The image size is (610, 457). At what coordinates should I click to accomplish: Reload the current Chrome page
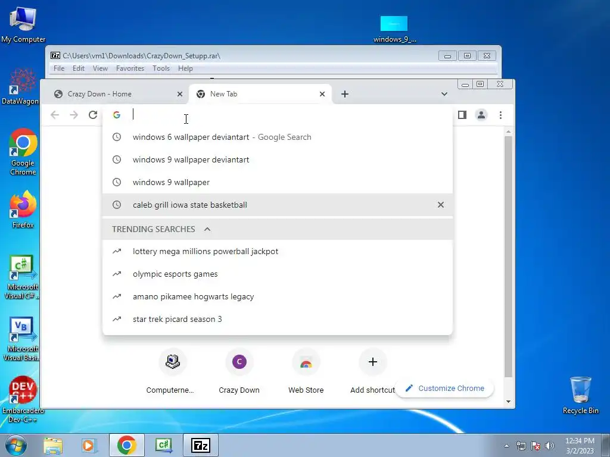[x=92, y=115]
